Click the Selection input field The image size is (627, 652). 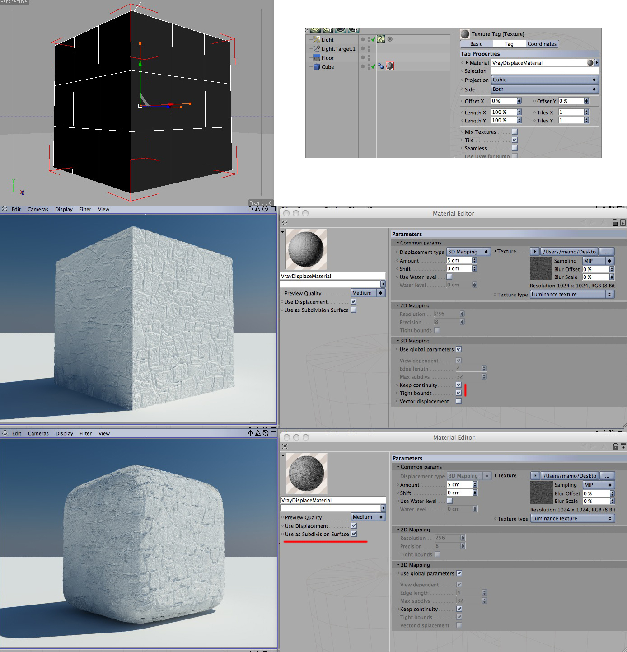pyautogui.click(x=545, y=71)
